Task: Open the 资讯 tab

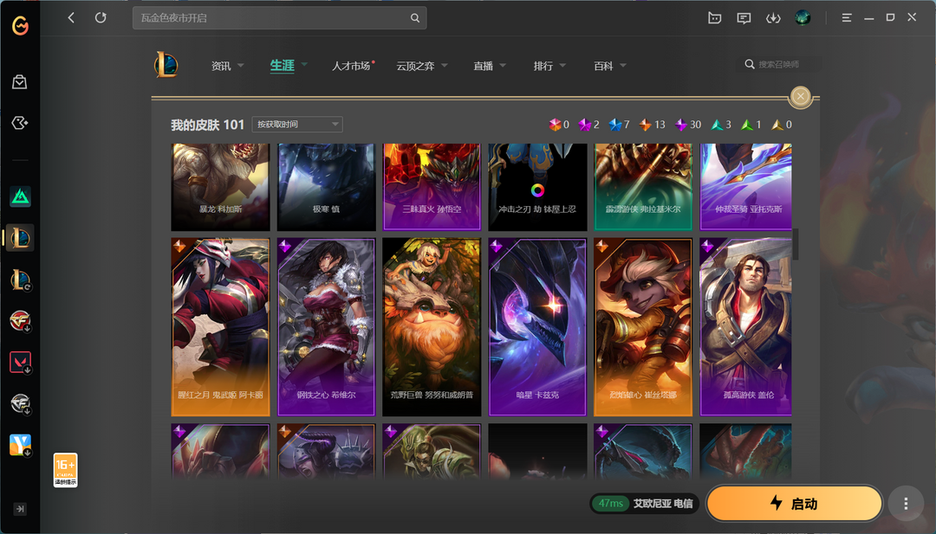Action: (221, 66)
